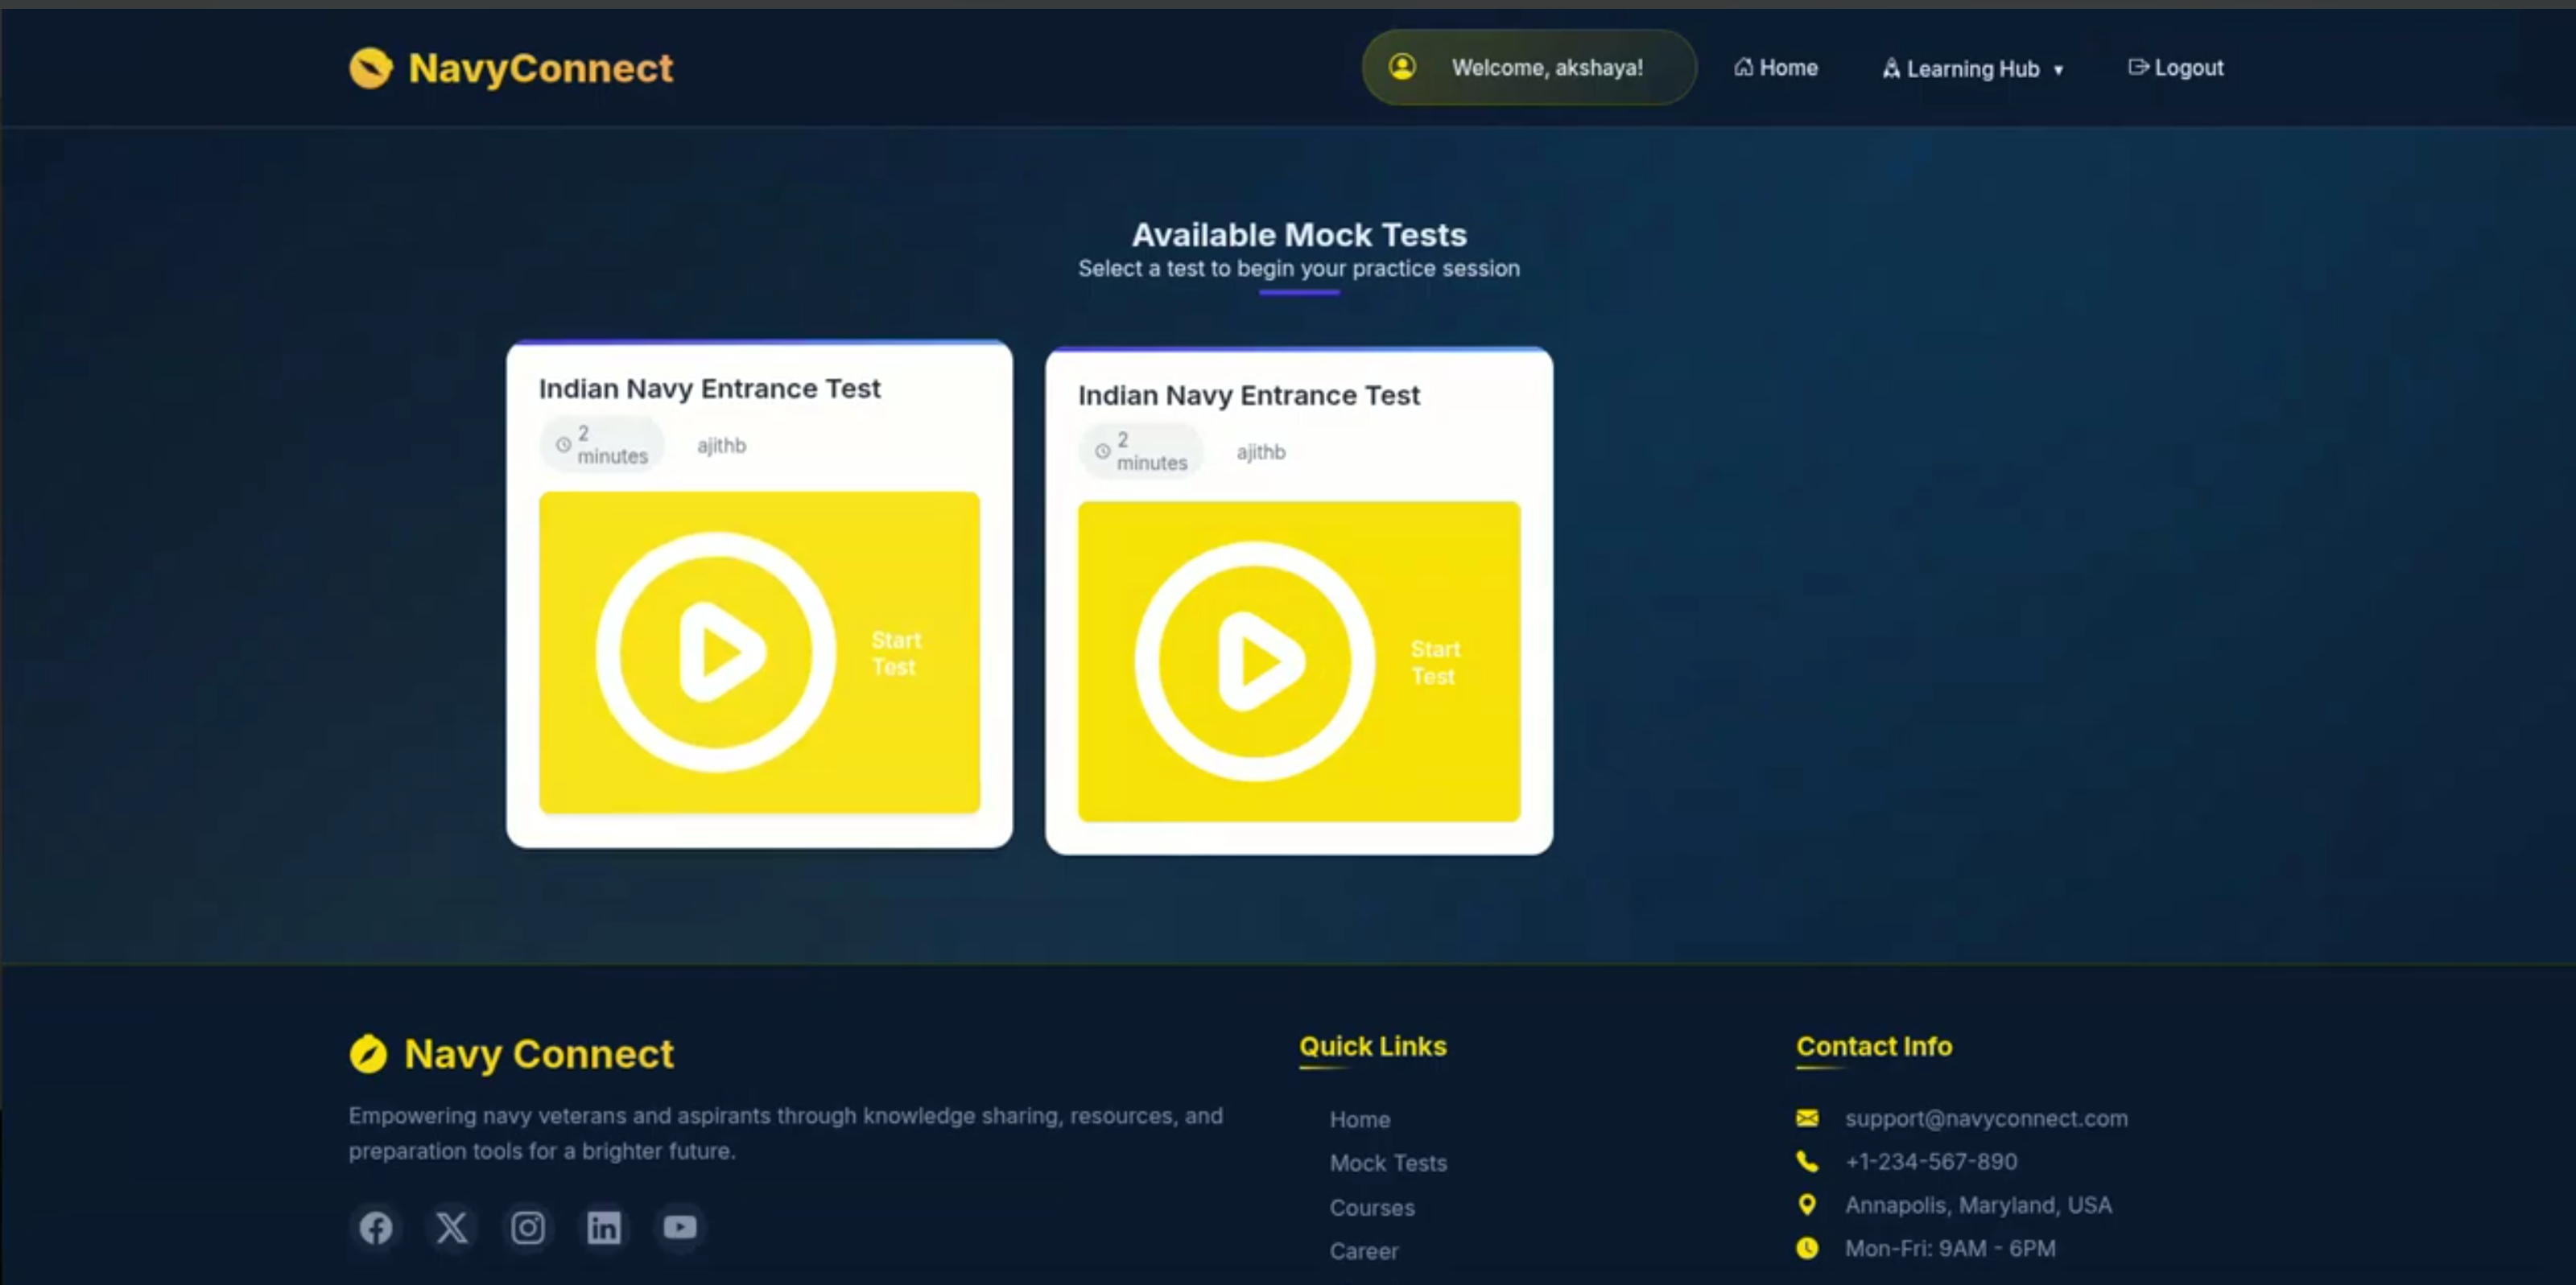Click the '2 minutes' badge in first card
This screenshot has width=2576, height=1285.
pos(602,445)
